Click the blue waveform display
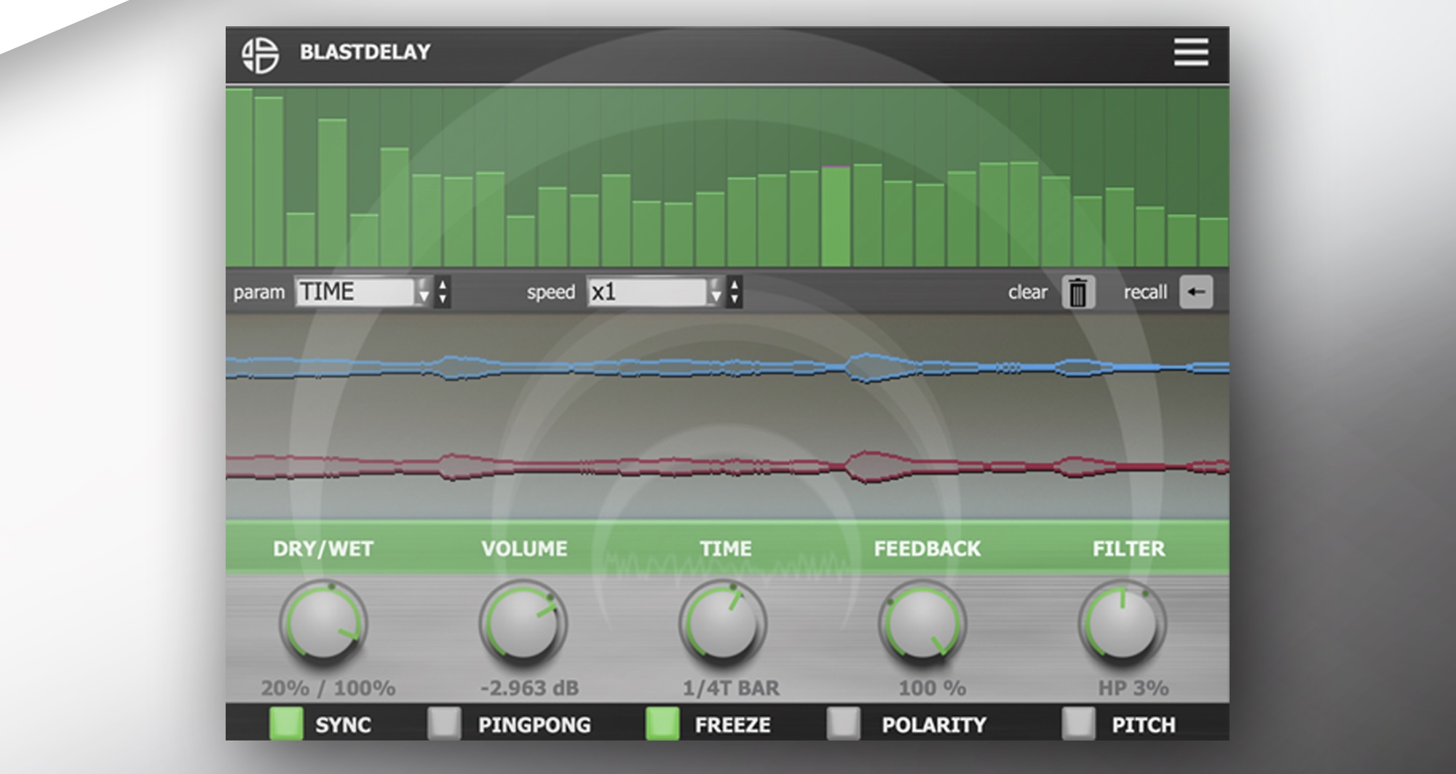The width and height of the screenshot is (1456, 774). coord(727,366)
